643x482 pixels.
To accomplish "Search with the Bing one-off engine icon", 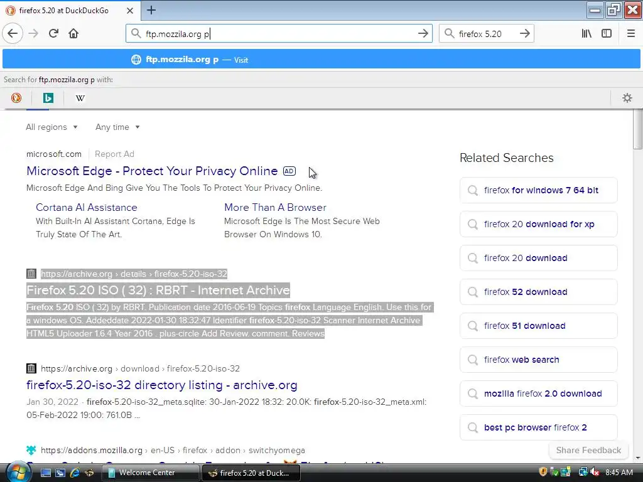I will click(48, 98).
